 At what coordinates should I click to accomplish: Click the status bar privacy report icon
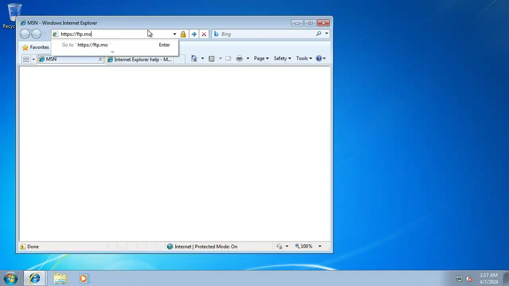click(279, 247)
